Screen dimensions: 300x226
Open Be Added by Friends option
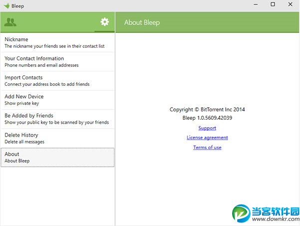pos(57,119)
